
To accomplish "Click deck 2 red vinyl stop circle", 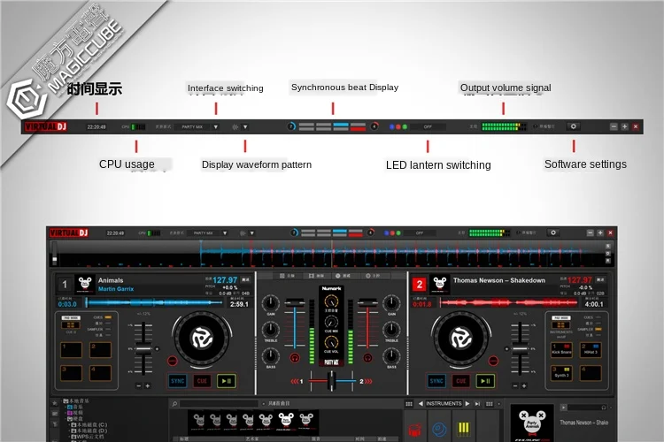I will 493,361.
